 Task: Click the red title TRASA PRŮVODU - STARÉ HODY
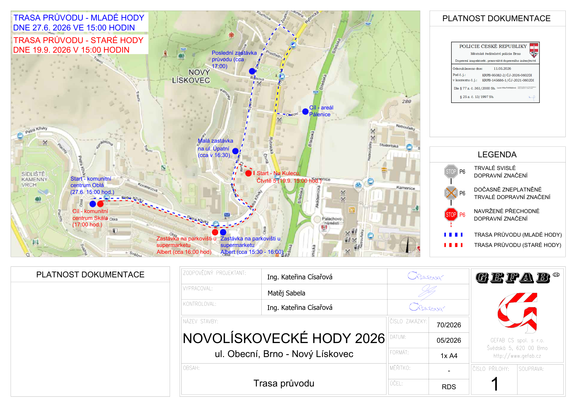(78, 40)
